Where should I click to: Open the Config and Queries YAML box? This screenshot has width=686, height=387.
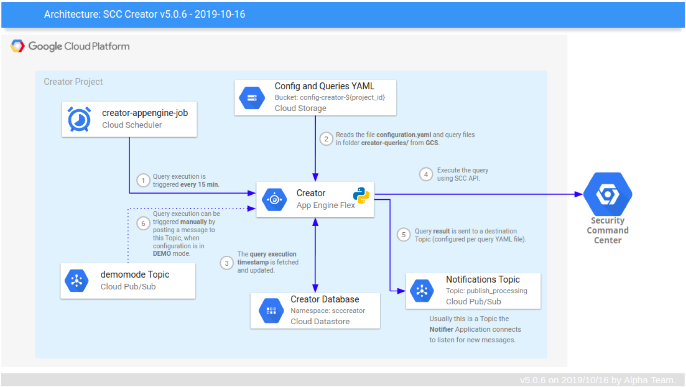tap(315, 97)
